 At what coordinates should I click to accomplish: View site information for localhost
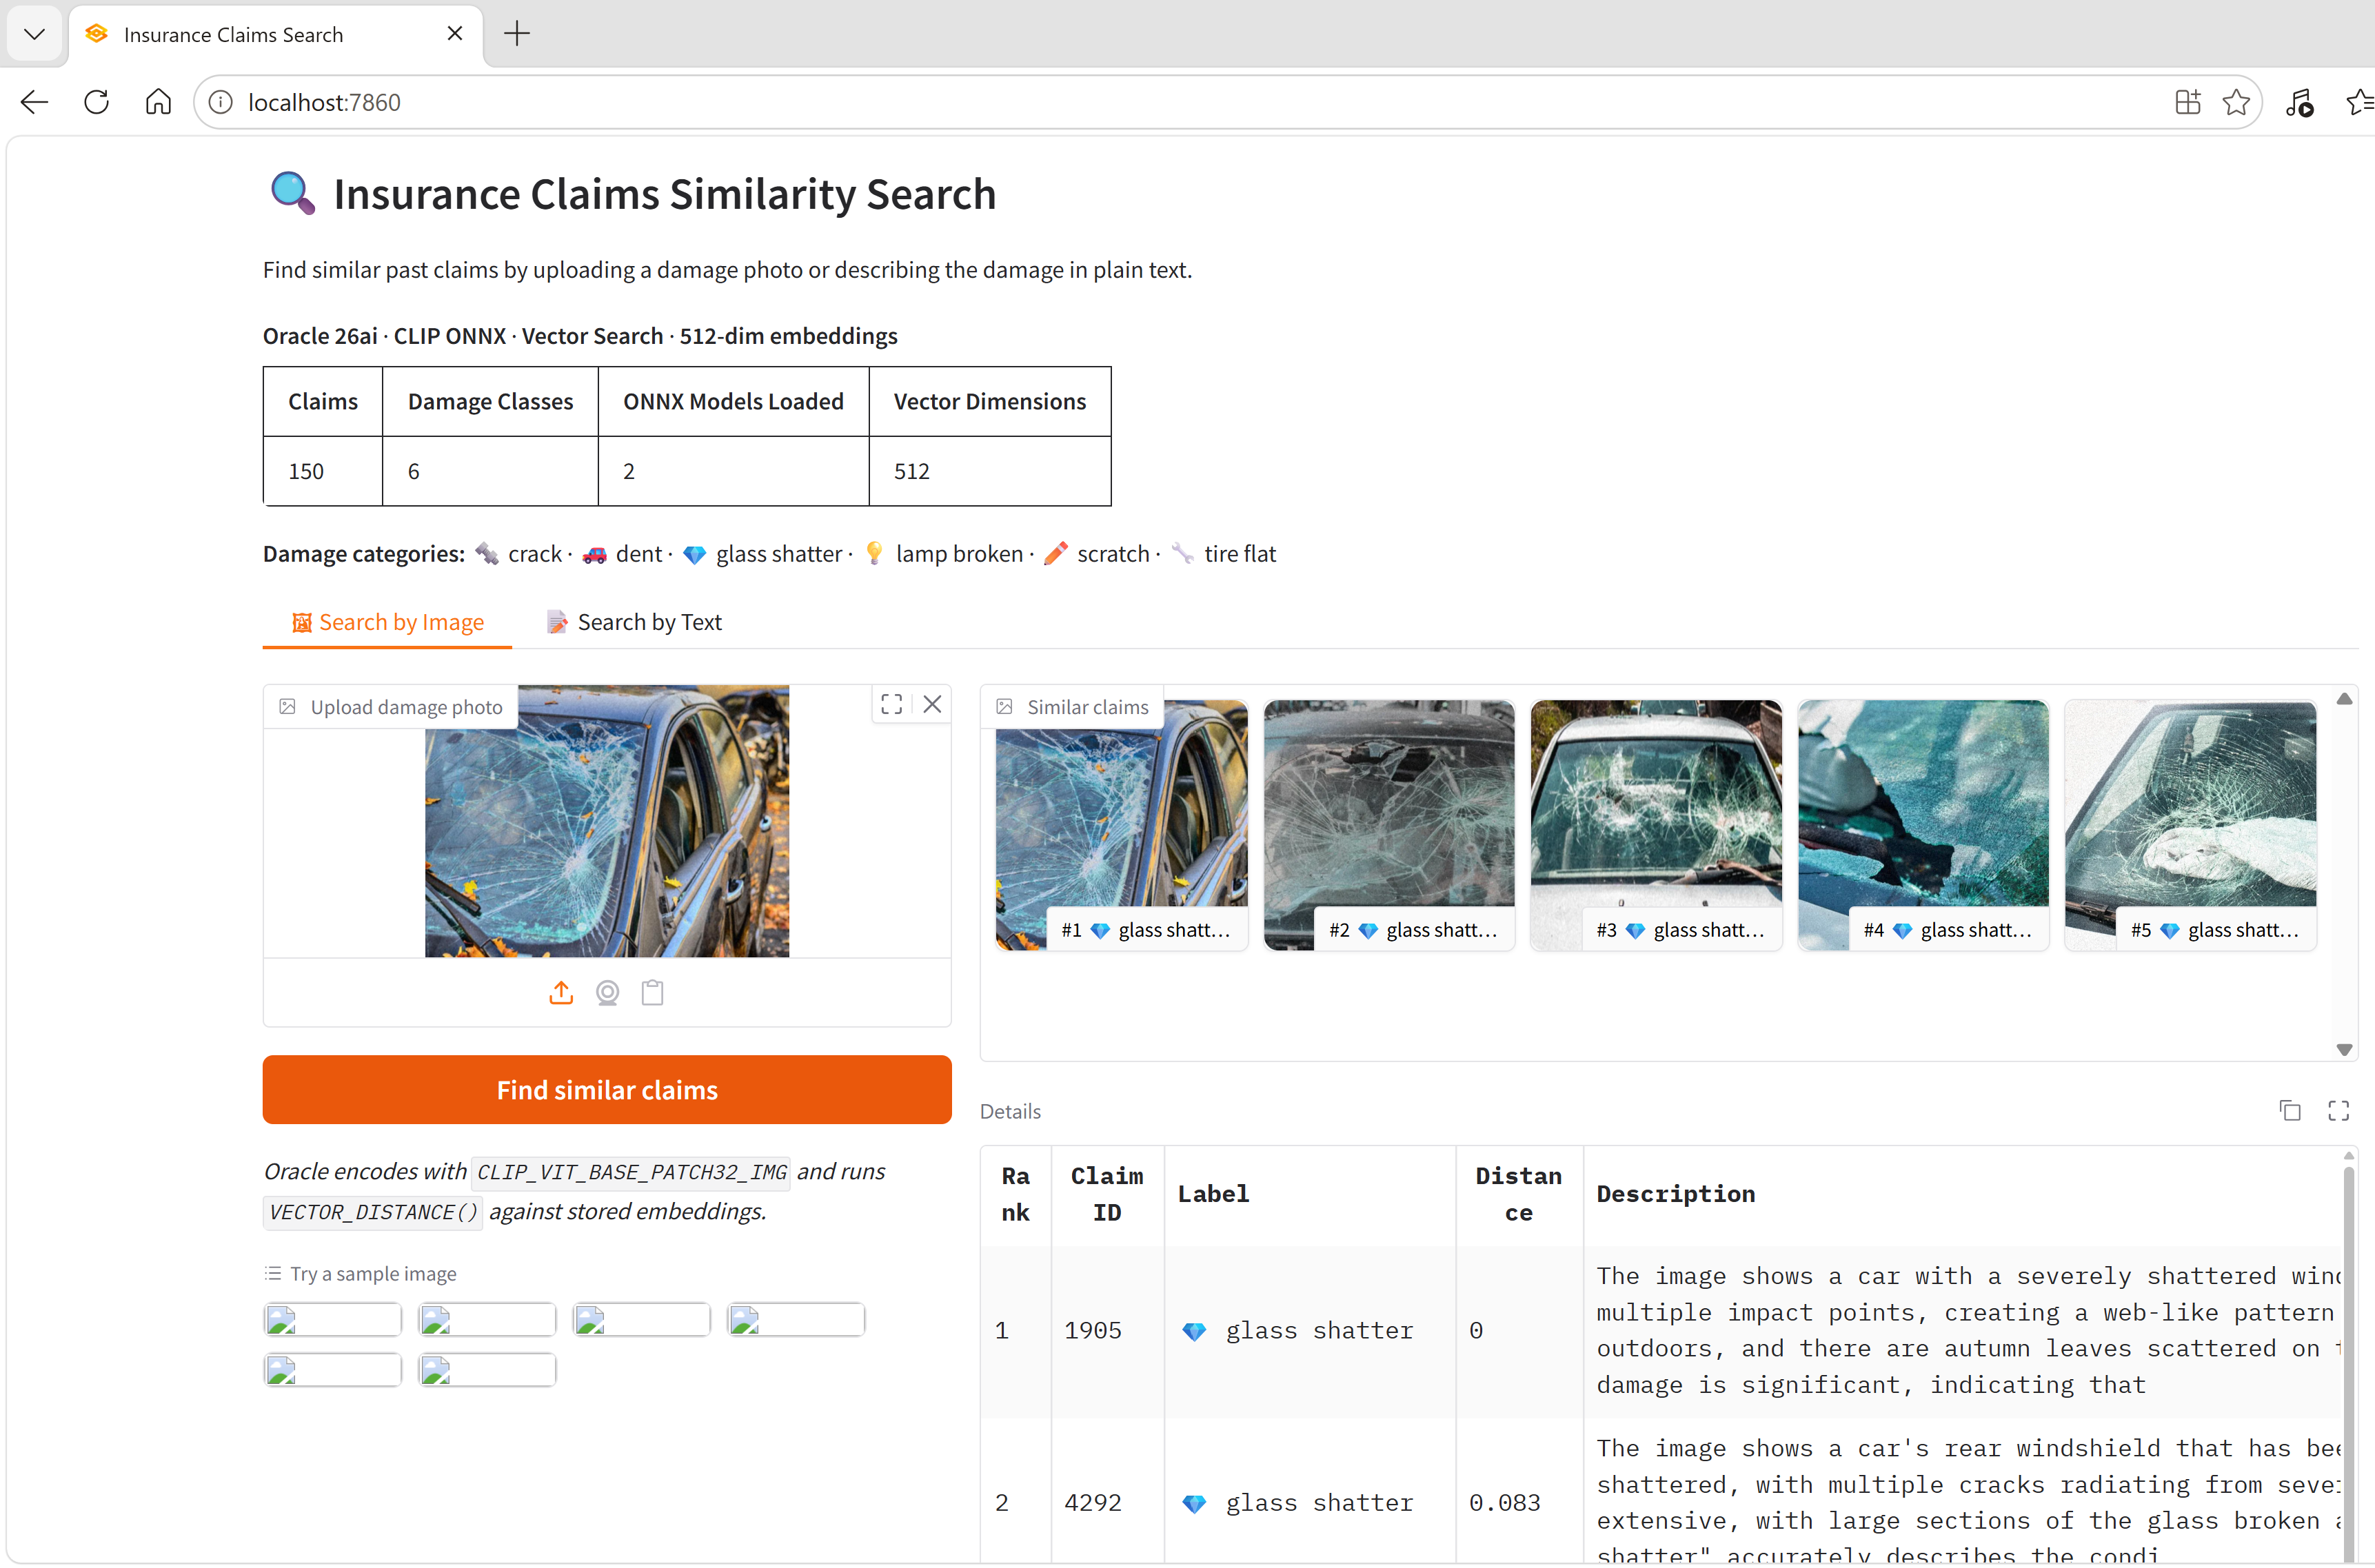point(221,102)
